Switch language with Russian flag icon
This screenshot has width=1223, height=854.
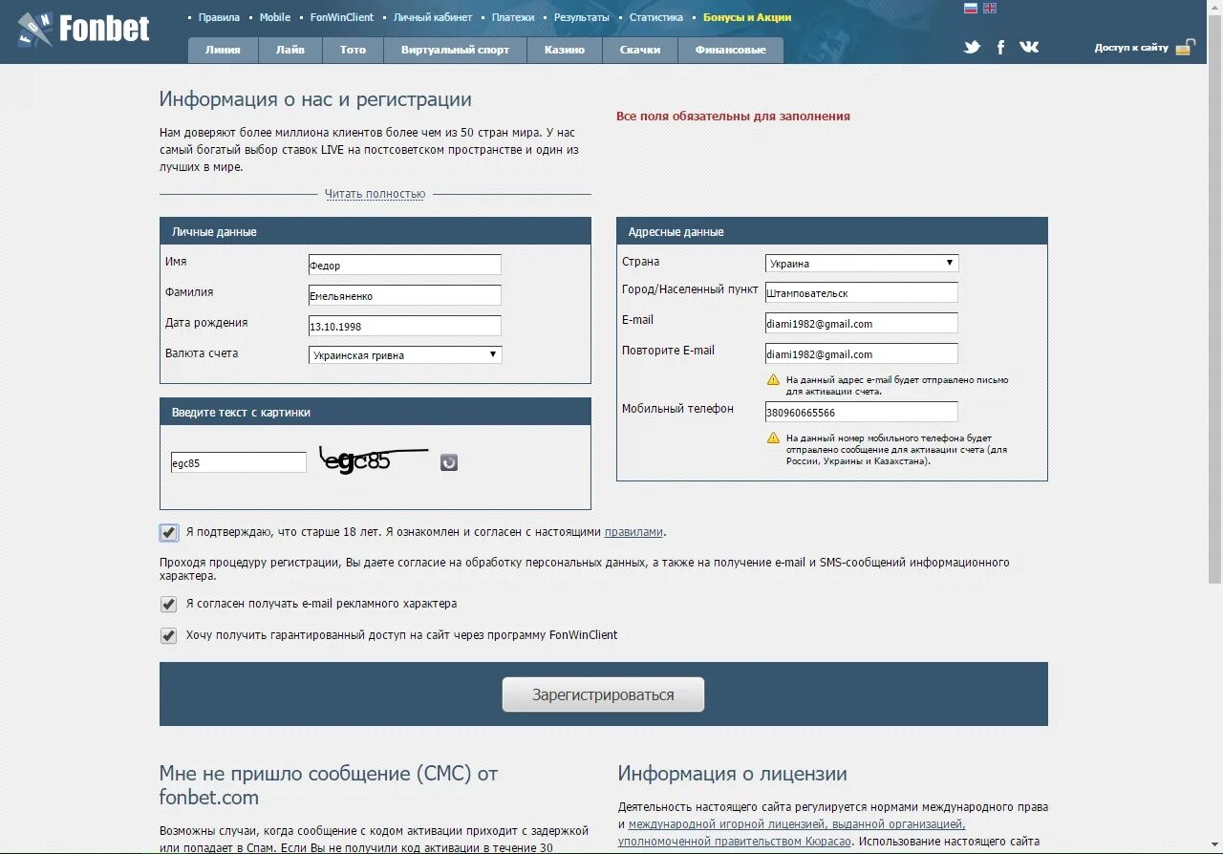coord(971,8)
